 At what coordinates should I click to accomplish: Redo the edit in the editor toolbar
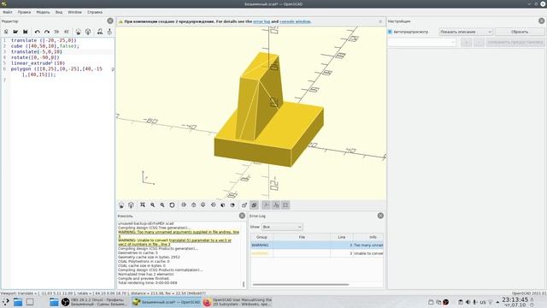(47, 32)
